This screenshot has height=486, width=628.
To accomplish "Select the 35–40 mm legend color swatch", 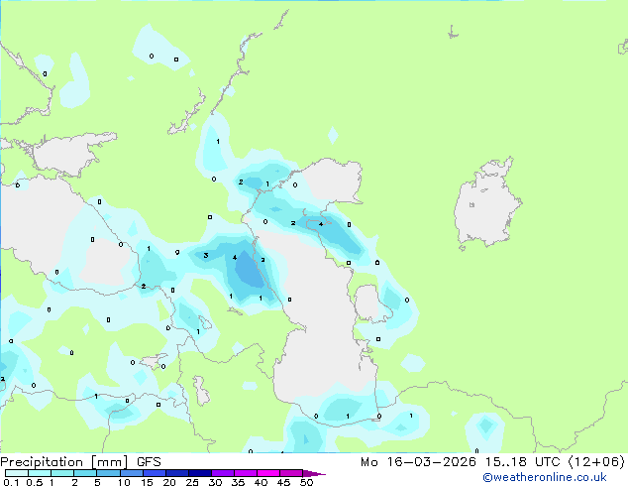I will [246, 473].
